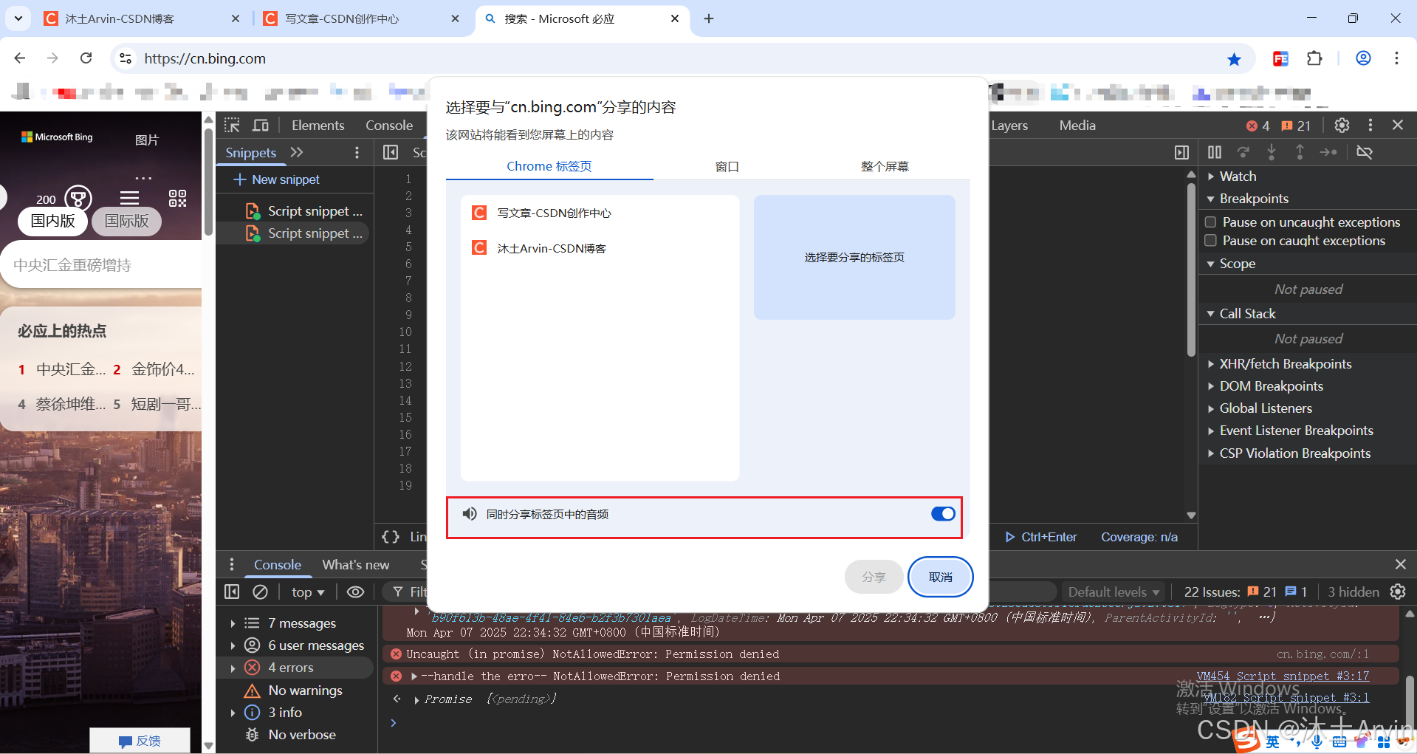This screenshot has height=754, width=1417.
Task: Click Ctrl+Enter run snippet button
Action: point(1041,537)
